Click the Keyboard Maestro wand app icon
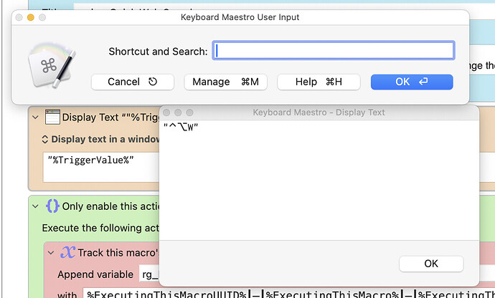This screenshot has width=495, height=298. tap(52, 65)
